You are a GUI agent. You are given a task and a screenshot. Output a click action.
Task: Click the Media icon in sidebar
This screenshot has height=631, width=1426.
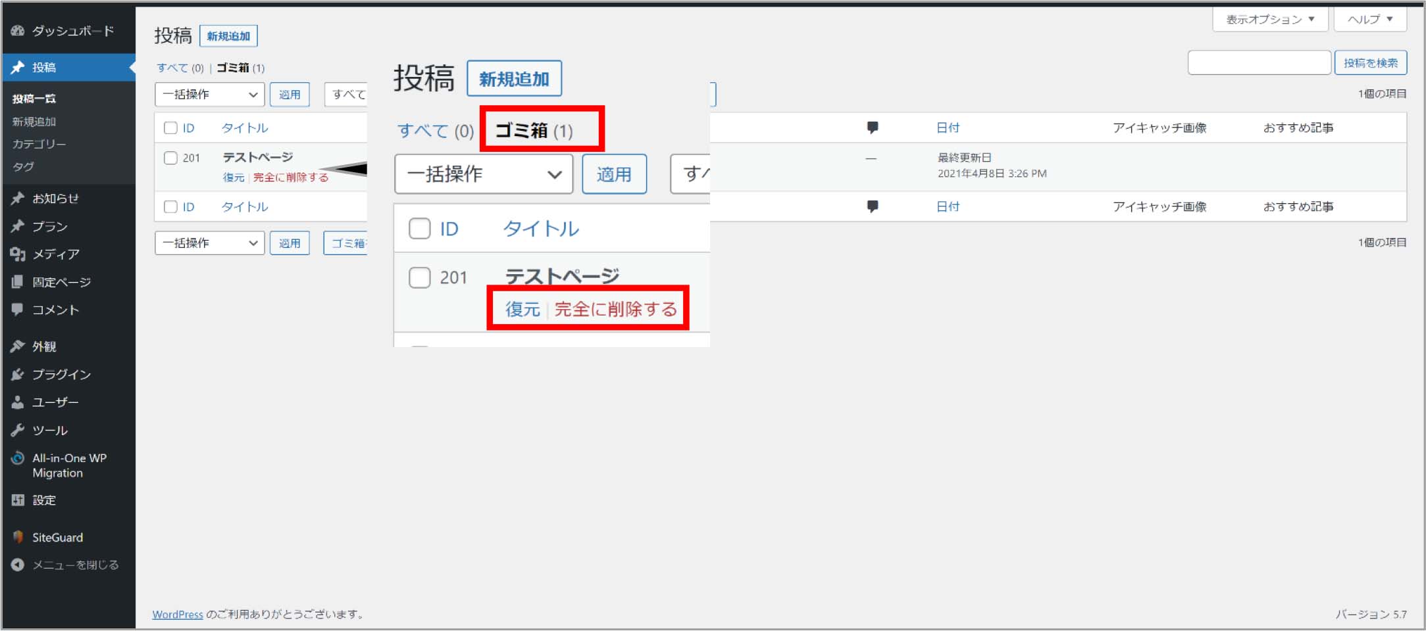click(x=18, y=254)
